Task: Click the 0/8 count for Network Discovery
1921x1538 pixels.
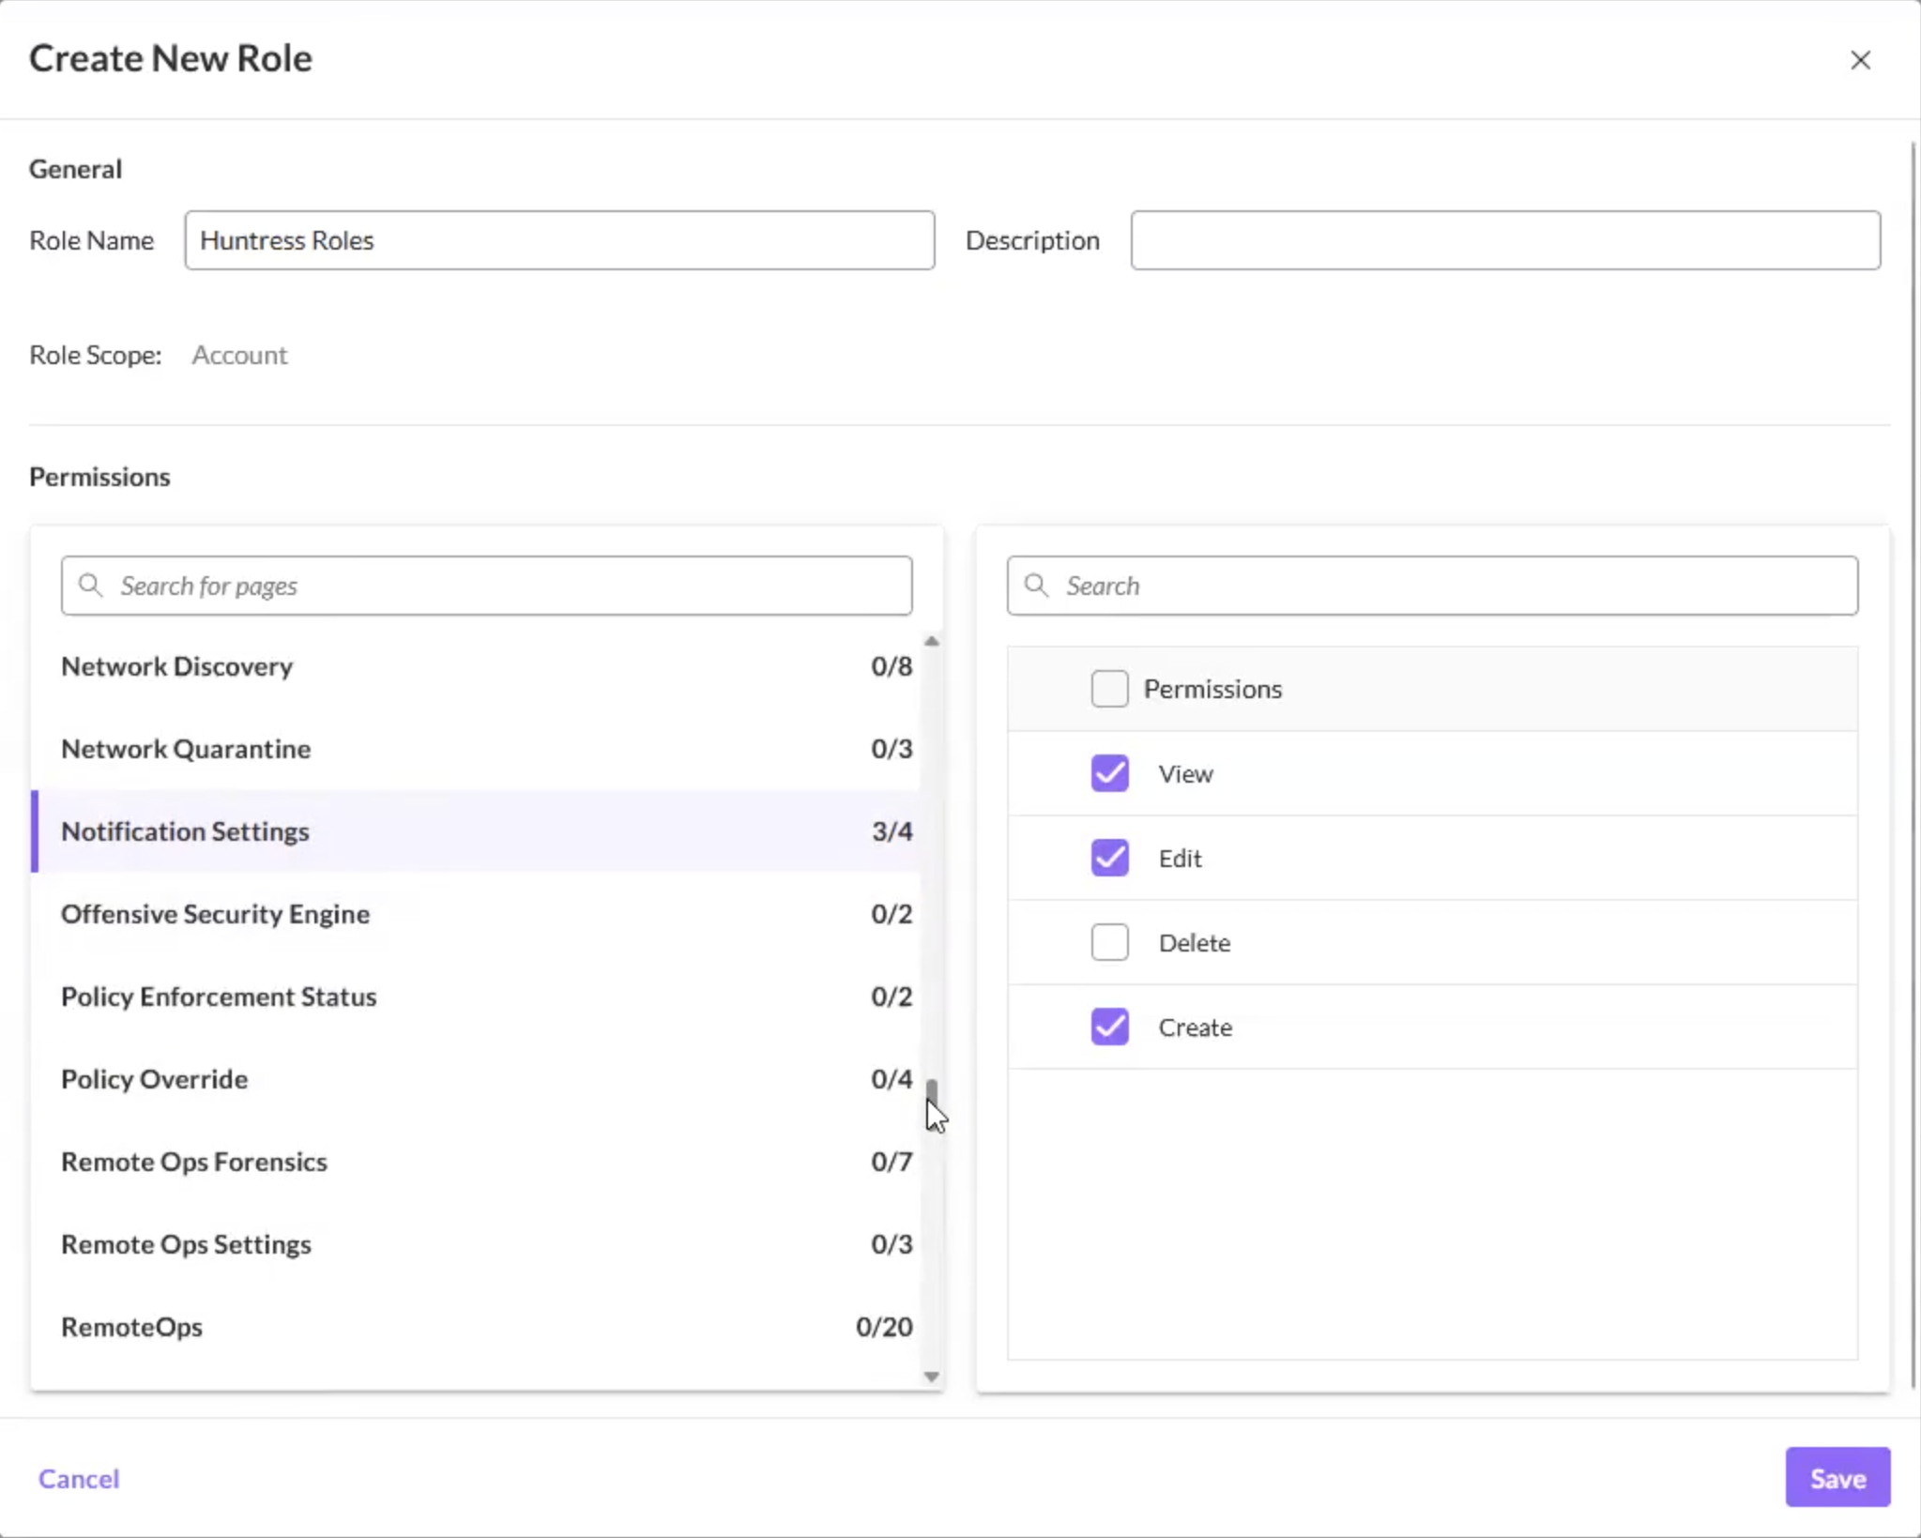Action: coord(892,666)
